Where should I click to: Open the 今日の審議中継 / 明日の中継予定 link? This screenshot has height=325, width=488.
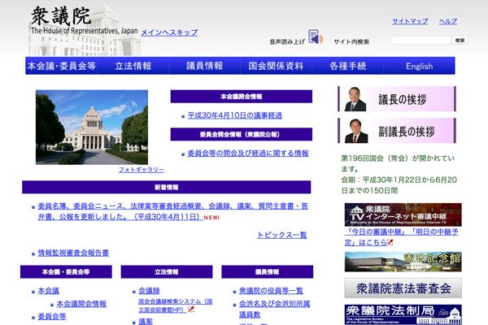402,237
